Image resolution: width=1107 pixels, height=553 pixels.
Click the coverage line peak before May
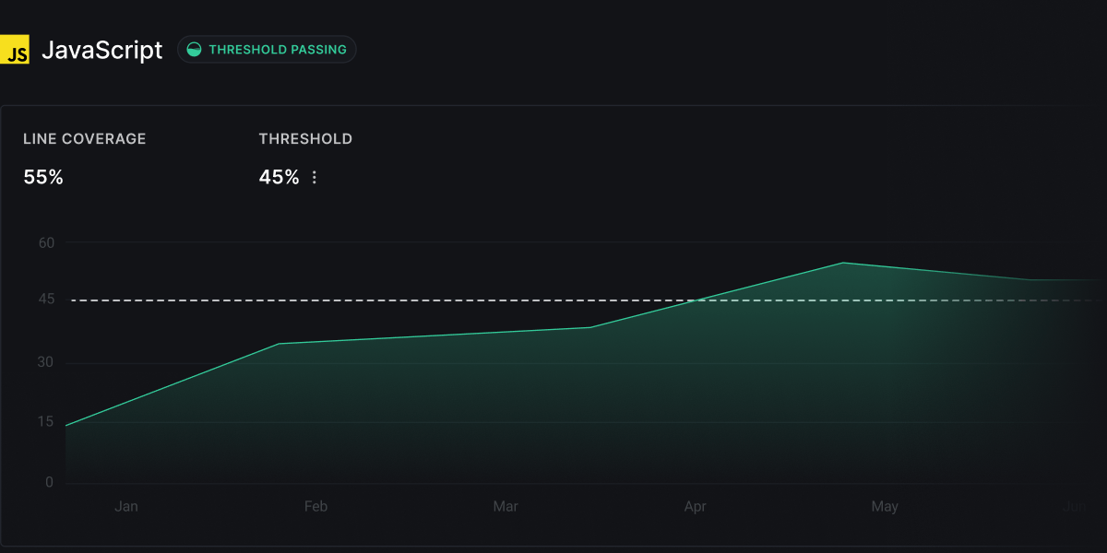[x=842, y=263]
